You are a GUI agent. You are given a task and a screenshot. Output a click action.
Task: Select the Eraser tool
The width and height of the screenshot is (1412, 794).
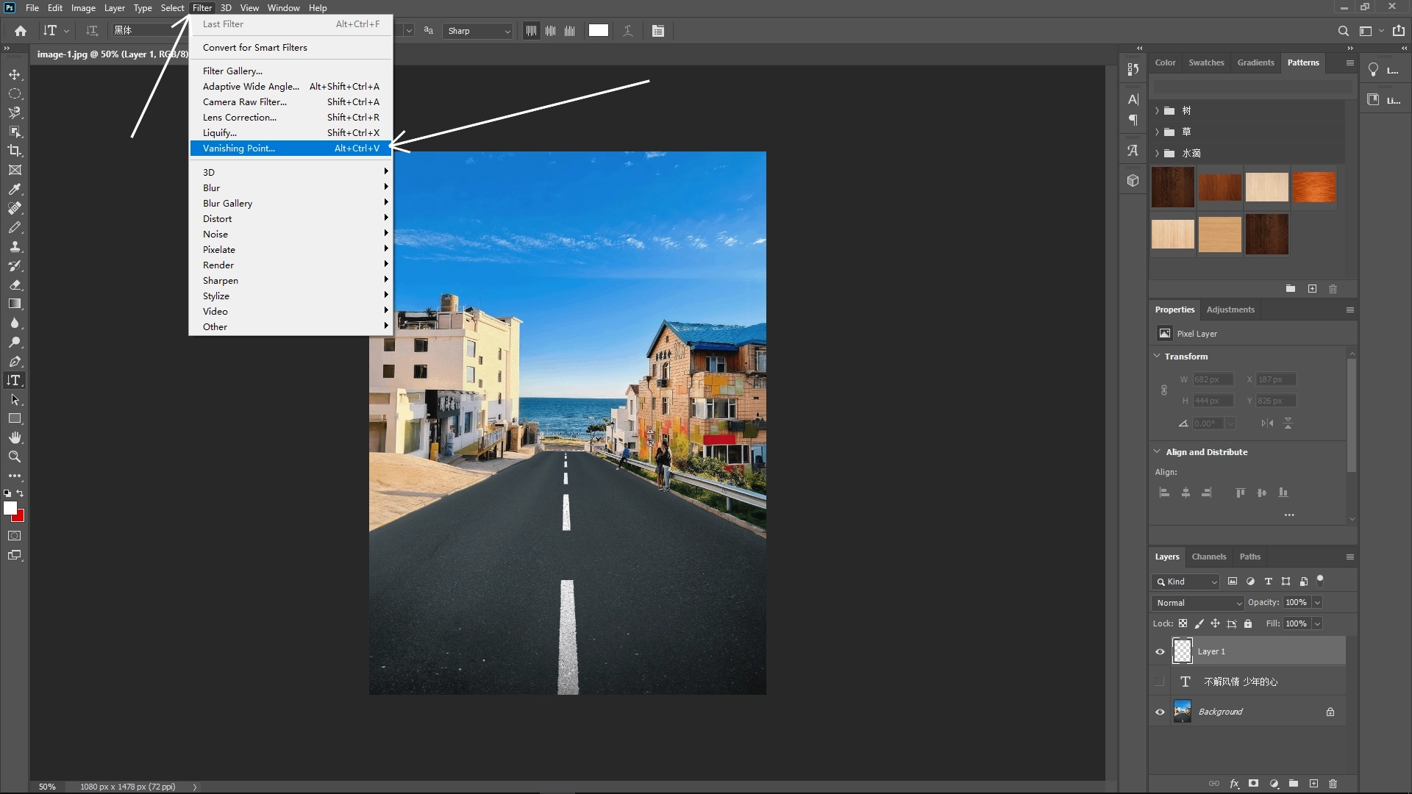(x=15, y=285)
